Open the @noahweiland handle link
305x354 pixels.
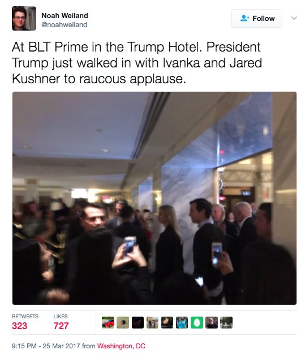pyautogui.click(x=65, y=24)
